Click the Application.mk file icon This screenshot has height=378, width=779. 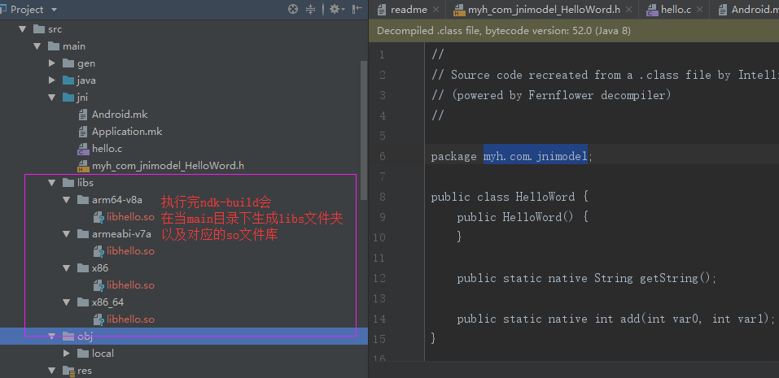83,132
